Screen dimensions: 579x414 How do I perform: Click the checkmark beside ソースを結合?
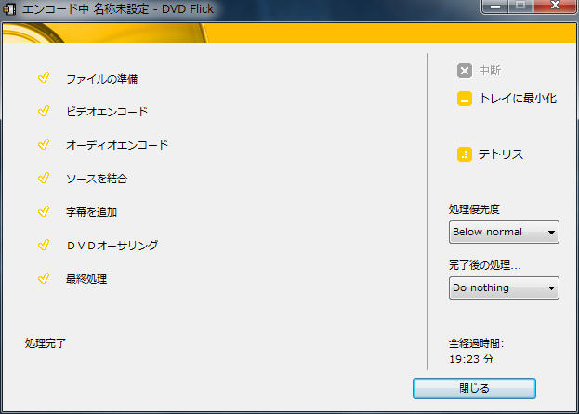tap(44, 178)
